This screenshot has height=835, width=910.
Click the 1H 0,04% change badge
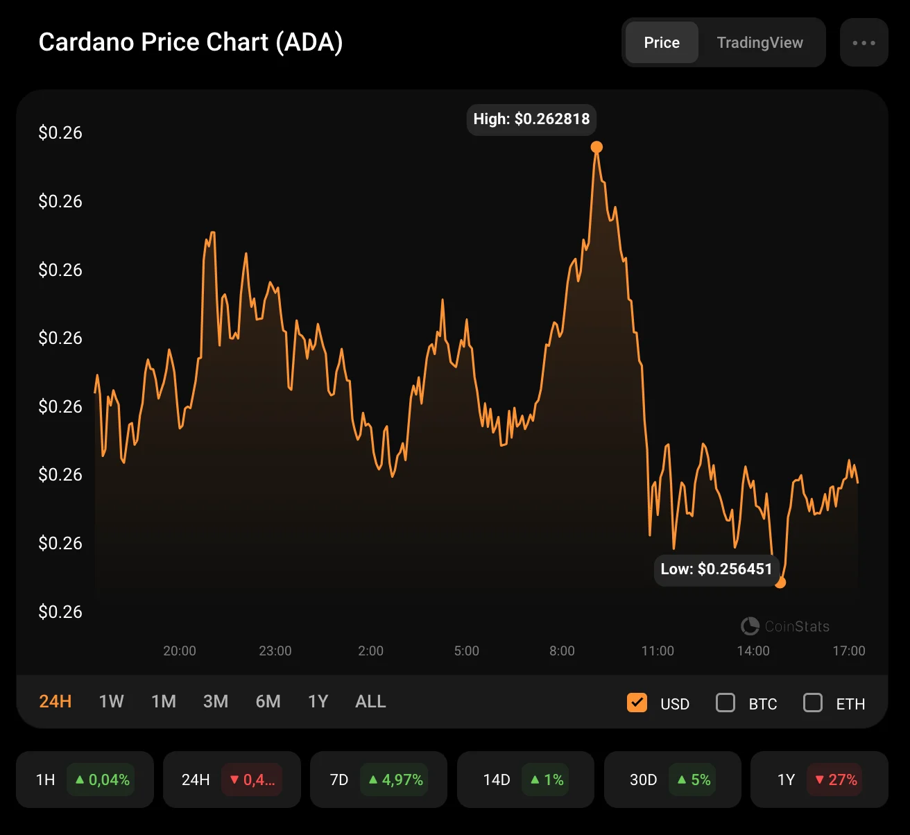[101, 780]
